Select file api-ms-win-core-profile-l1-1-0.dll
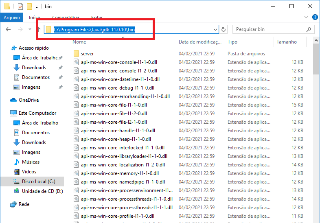 point(118,216)
